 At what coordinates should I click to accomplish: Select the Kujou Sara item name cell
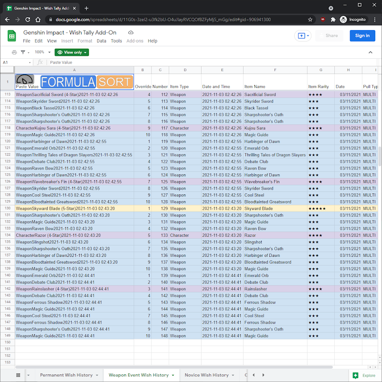point(275,128)
